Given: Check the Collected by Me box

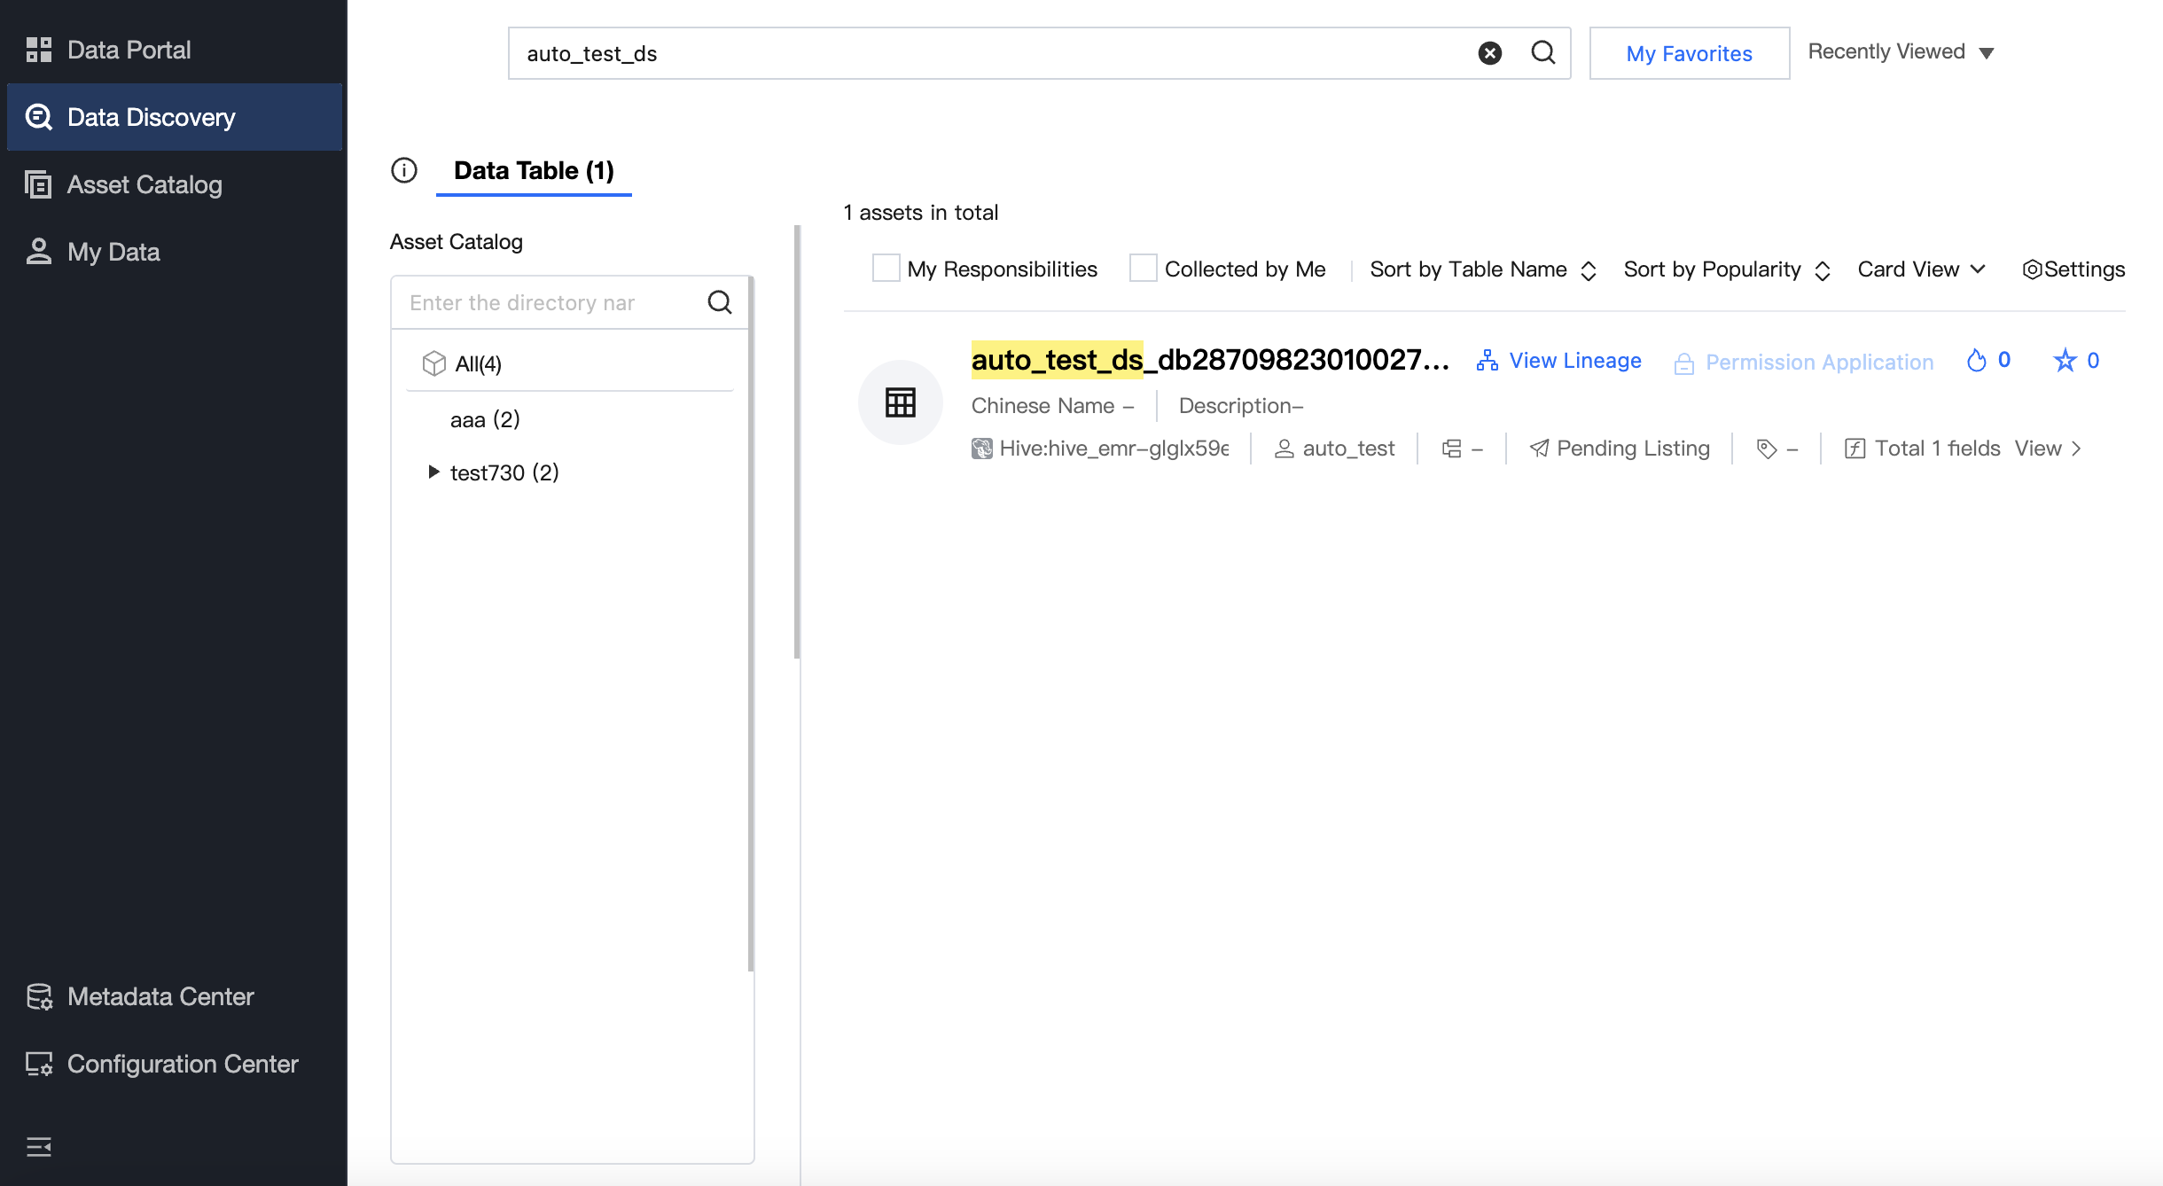Looking at the screenshot, I should click(x=1143, y=269).
